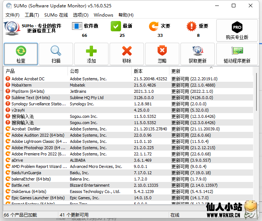Click the PRO 购买专业版 button
262x221 pixels.
pos(237,30)
